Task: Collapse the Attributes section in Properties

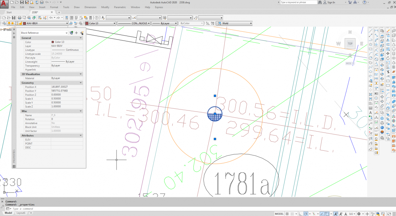Action: click(x=81, y=136)
